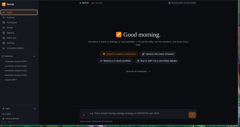The width and height of the screenshot is (240, 127).
Task: Click the Good morning logo icon
Action: pyautogui.click(x=119, y=35)
